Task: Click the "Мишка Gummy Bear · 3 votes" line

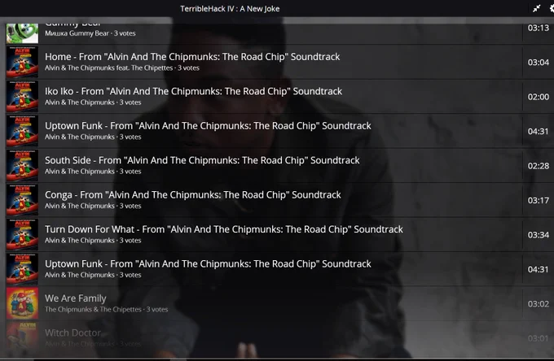Action: point(90,33)
